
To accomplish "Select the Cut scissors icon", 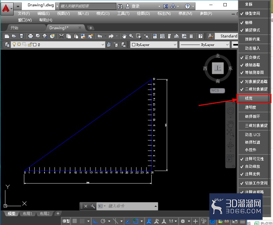I will 61,36.
